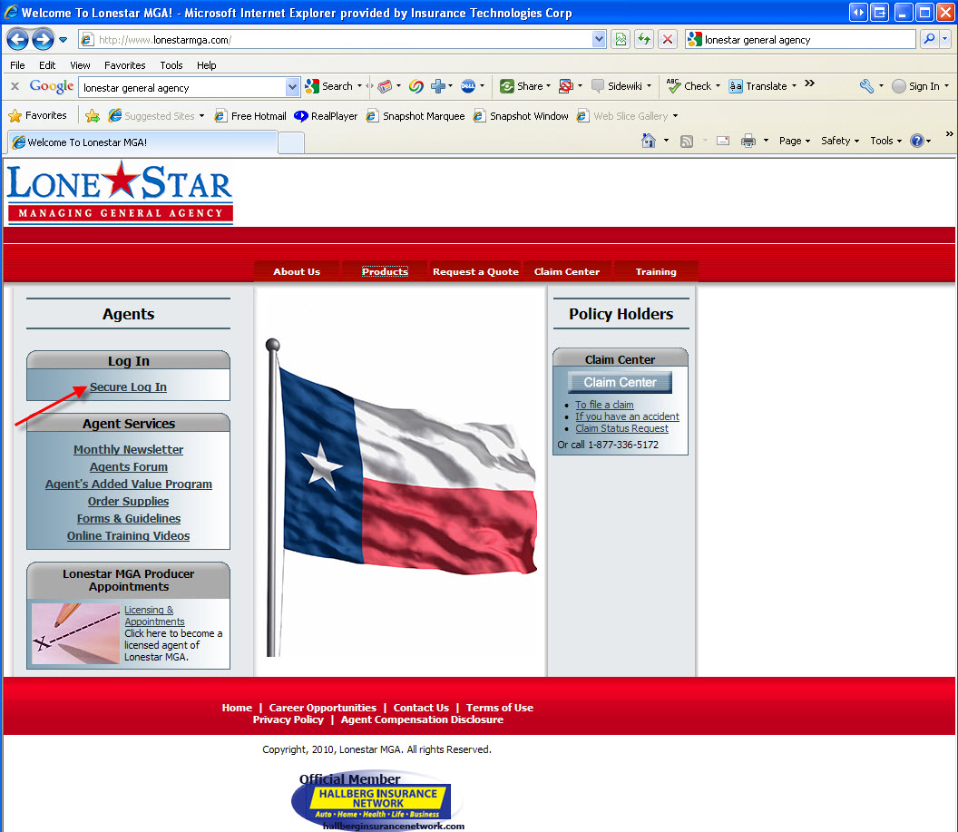Open a new blank tab
This screenshot has height=832, width=958.
pyautogui.click(x=291, y=143)
